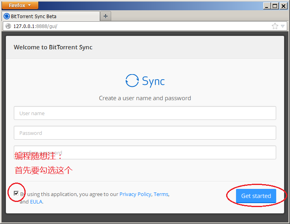Open a new tab with the plus button
Viewport: 290px width, 224px height.
coord(105,16)
